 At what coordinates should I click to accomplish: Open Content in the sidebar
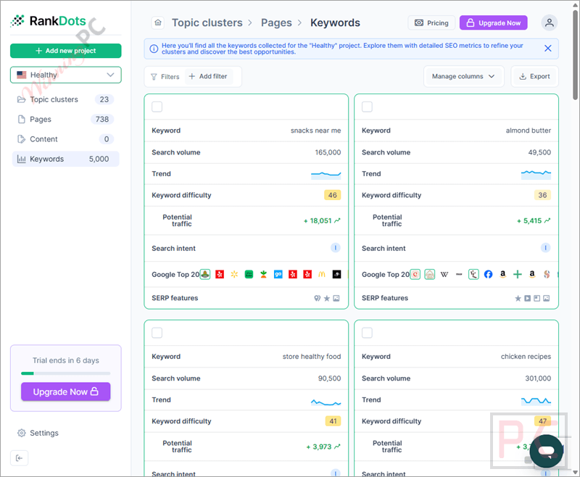[x=66, y=139]
